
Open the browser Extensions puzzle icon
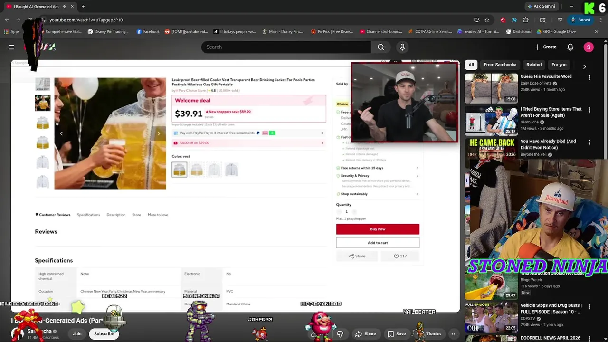[526, 20]
